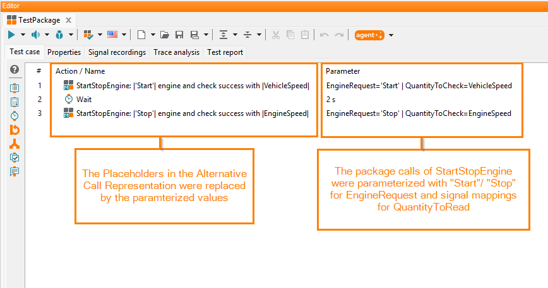Click the package icon of row 1
The width and height of the screenshot is (548, 288).
68,85
